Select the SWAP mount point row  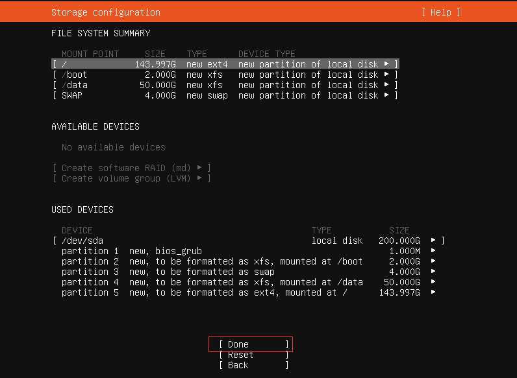point(225,95)
